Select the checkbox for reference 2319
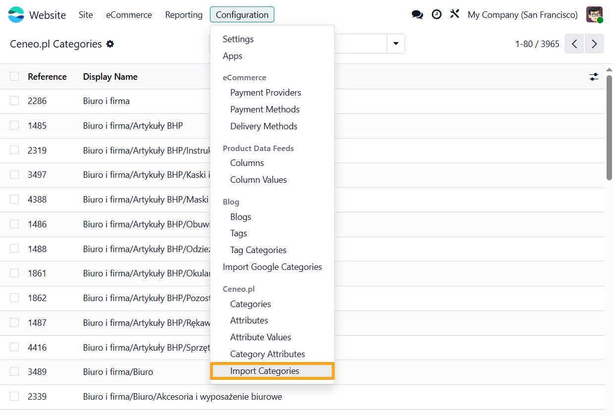This screenshot has height=416, width=613. tap(14, 150)
